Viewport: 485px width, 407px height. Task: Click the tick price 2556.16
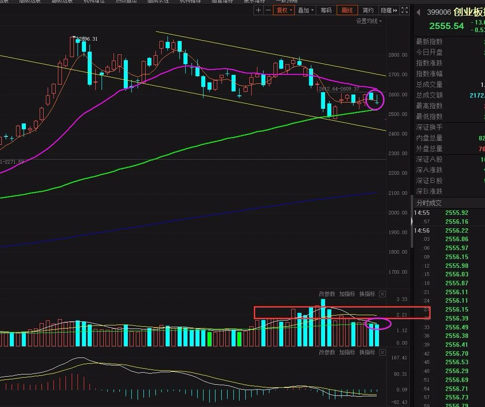(x=456, y=222)
